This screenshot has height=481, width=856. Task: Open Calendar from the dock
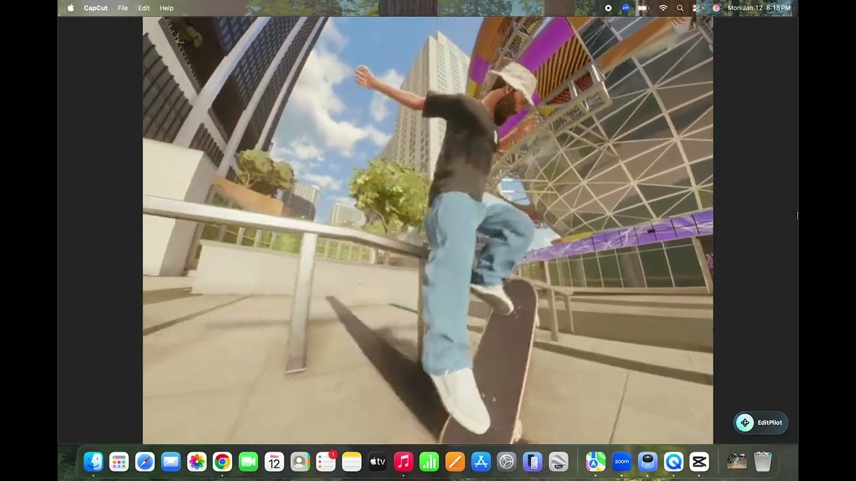click(274, 462)
